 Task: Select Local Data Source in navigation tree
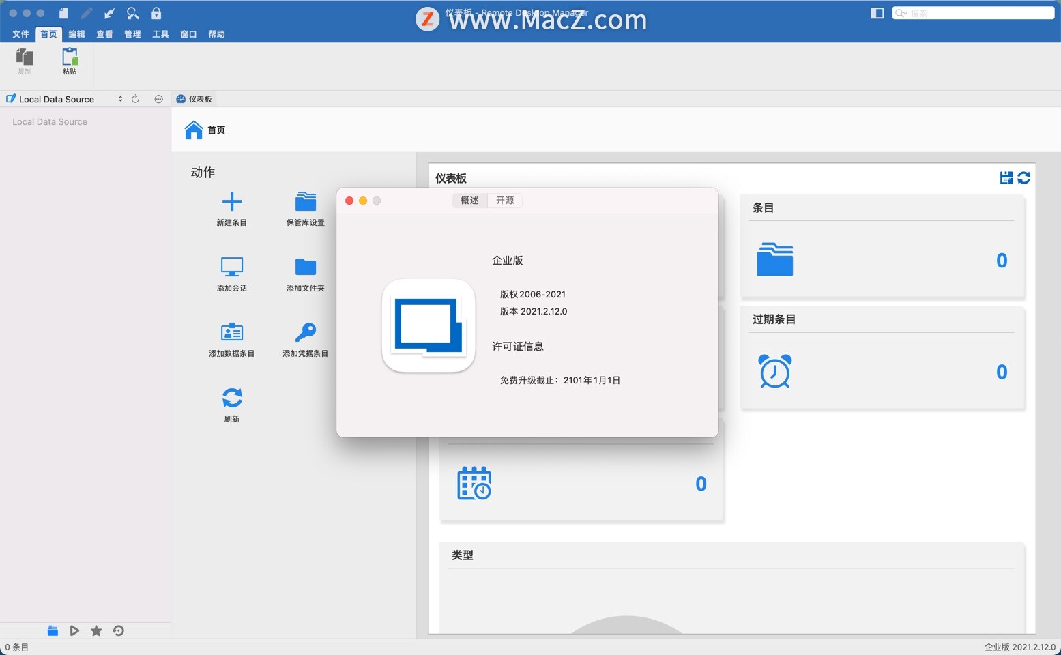tap(50, 121)
